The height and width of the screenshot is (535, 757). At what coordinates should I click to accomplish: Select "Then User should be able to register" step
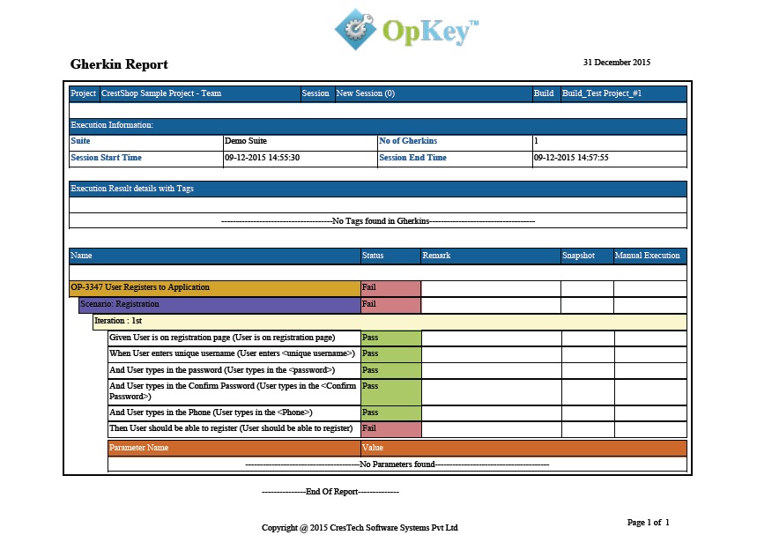[234, 428]
